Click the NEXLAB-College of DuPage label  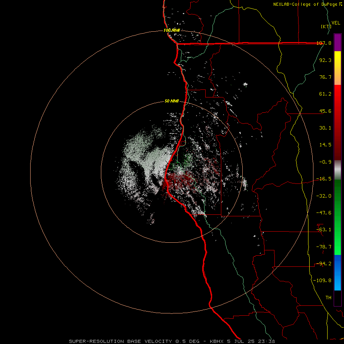coord(307,4)
